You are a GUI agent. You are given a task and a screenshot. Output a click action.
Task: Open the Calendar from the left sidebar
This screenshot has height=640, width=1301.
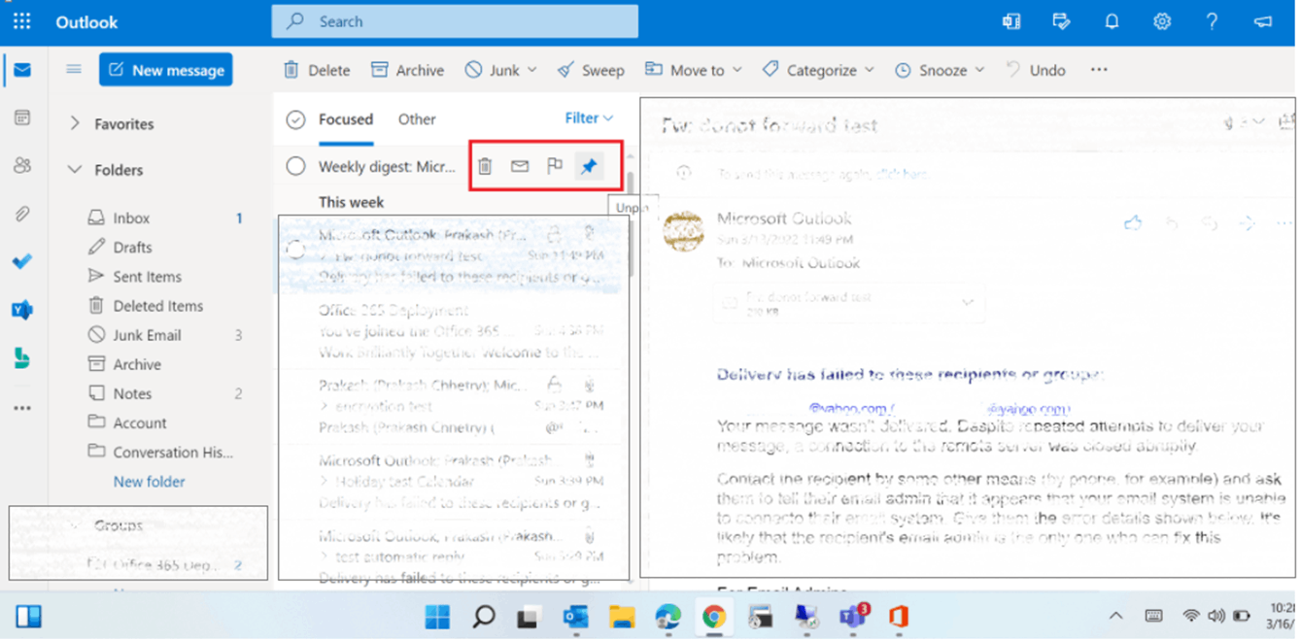[23, 118]
